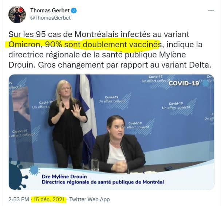221x206 pixels.
Task: Click the highlighted text about 90% doublement vaccinés
Action: [x=85, y=45]
